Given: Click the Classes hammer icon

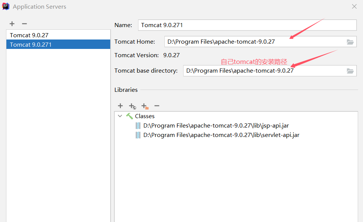Looking at the screenshot, I should [x=129, y=116].
